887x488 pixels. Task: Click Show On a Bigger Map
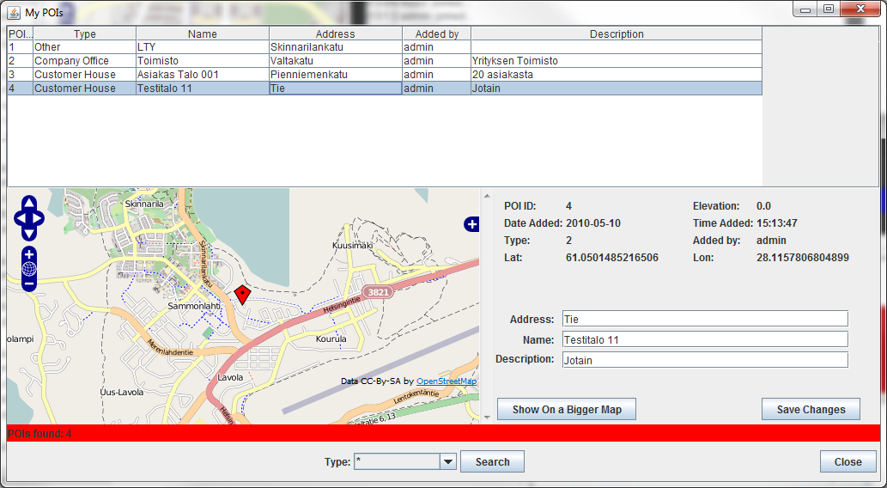point(567,409)
